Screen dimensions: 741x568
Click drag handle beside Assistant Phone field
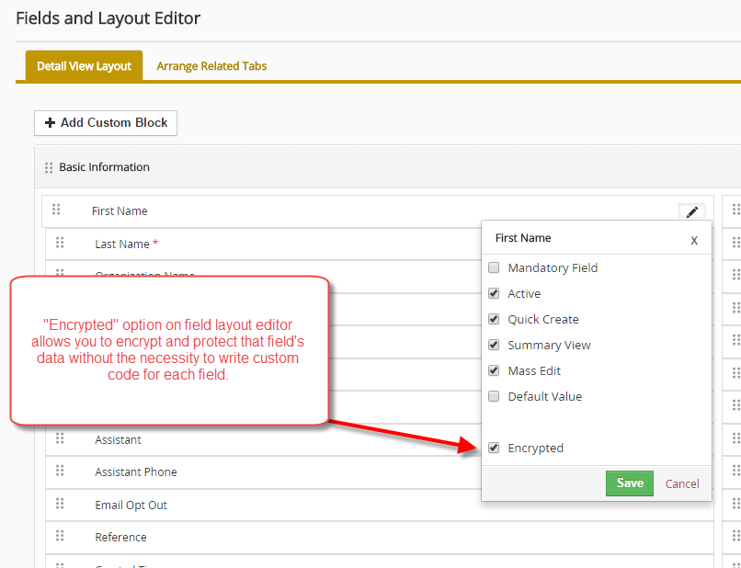pyautogui.click(x=60, y=471)
